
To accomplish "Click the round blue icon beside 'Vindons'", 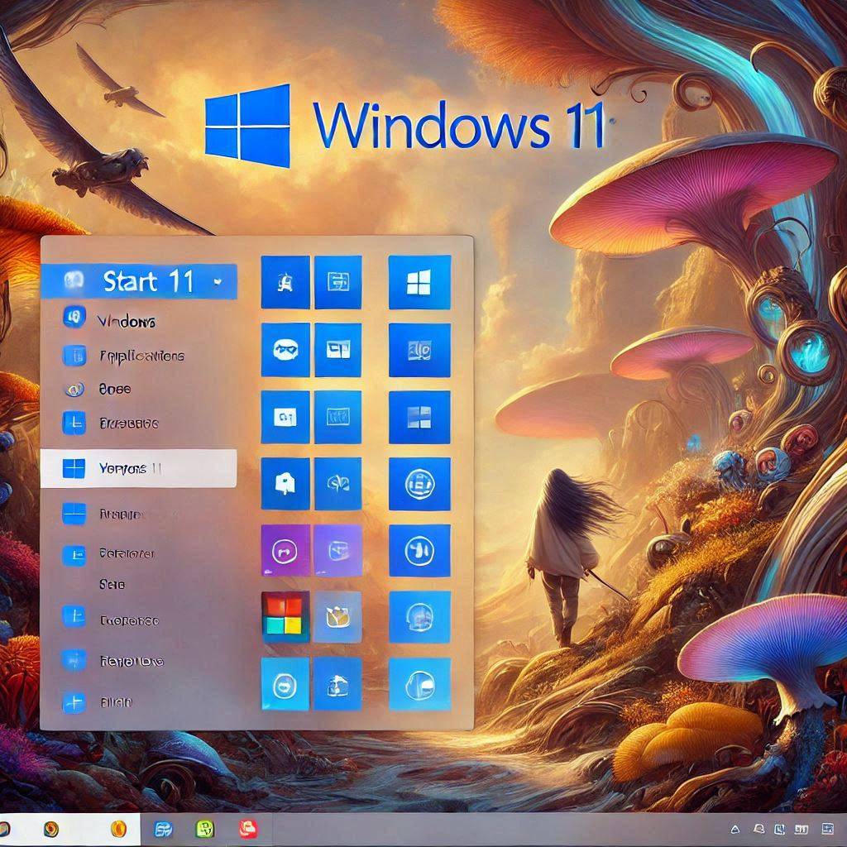I will coord(74,317).
